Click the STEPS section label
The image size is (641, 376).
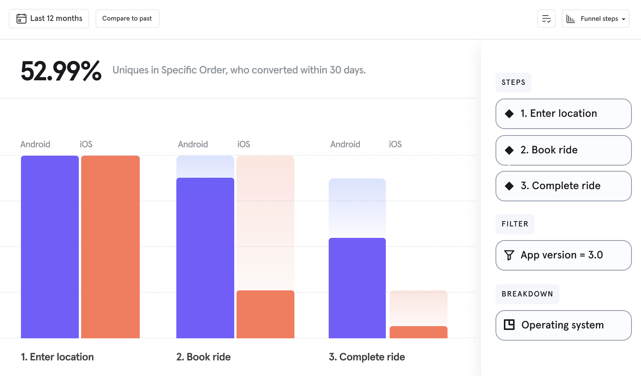(513, 83)
